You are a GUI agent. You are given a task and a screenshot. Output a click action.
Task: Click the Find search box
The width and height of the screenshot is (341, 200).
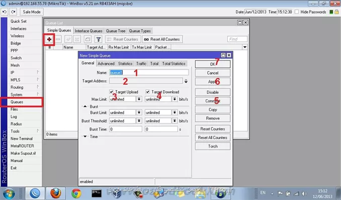tap(237, 39)
